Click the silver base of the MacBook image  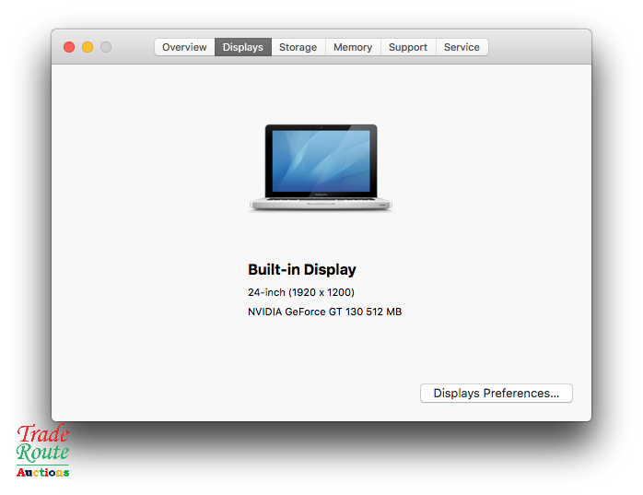[321, 204]
